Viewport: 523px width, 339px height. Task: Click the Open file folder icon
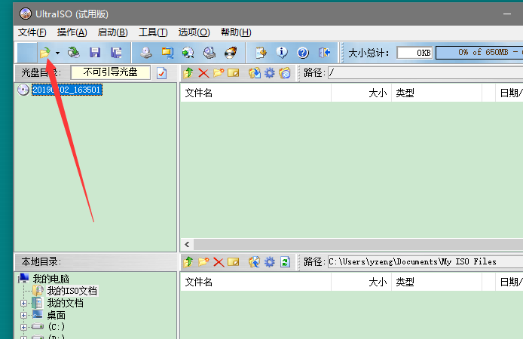44,53
